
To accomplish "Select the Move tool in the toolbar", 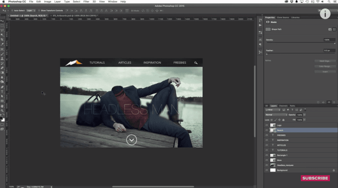I will click(2, 21).
